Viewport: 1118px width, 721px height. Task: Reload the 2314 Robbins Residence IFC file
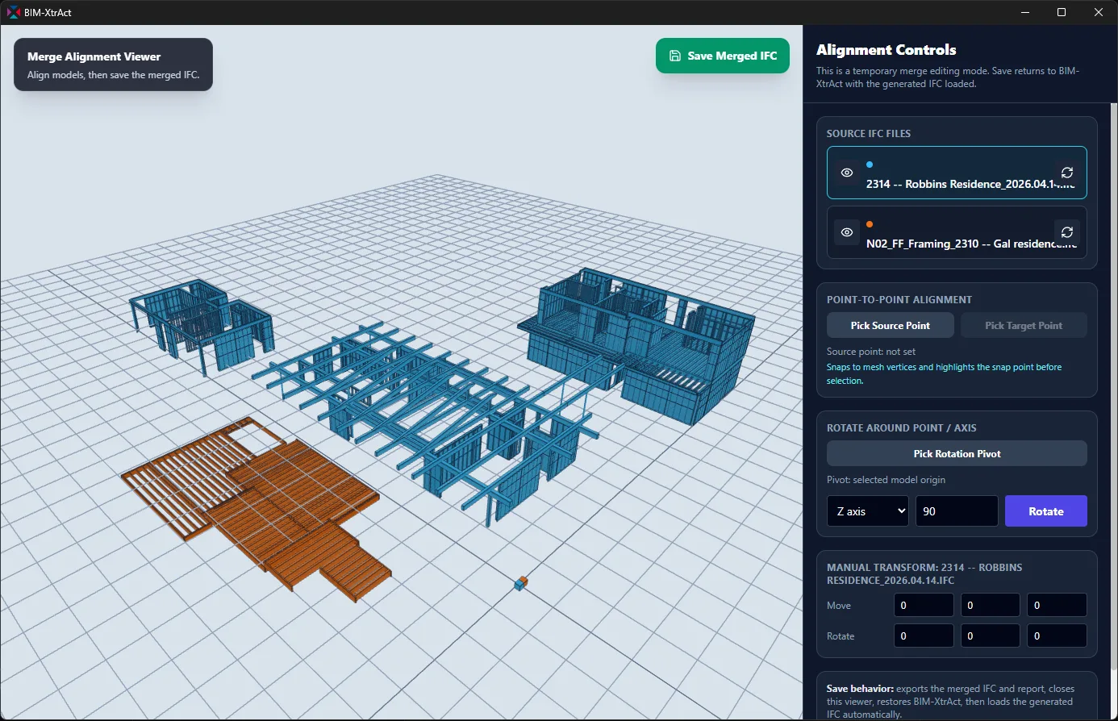[x=1066, y=173]
